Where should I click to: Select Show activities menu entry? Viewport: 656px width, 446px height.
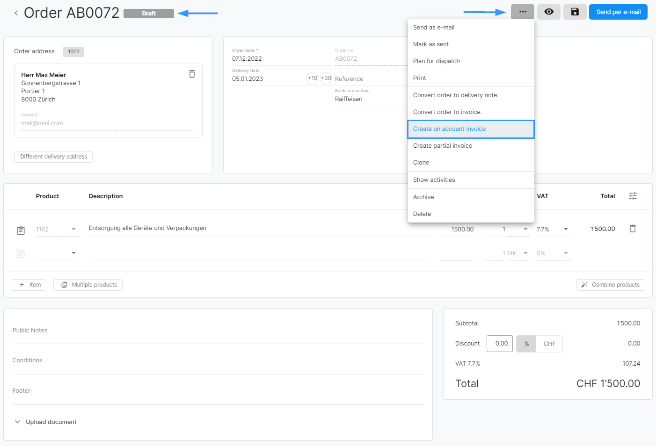point(471,180)
